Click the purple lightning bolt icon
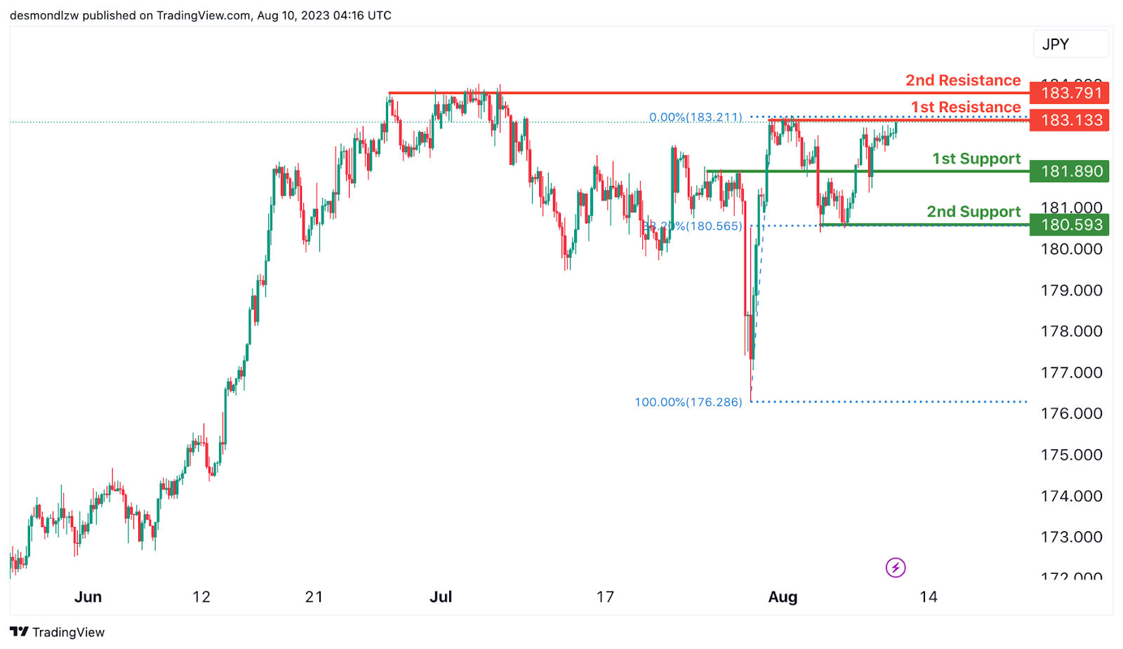The image size is (1123, 649). (896, 567)
